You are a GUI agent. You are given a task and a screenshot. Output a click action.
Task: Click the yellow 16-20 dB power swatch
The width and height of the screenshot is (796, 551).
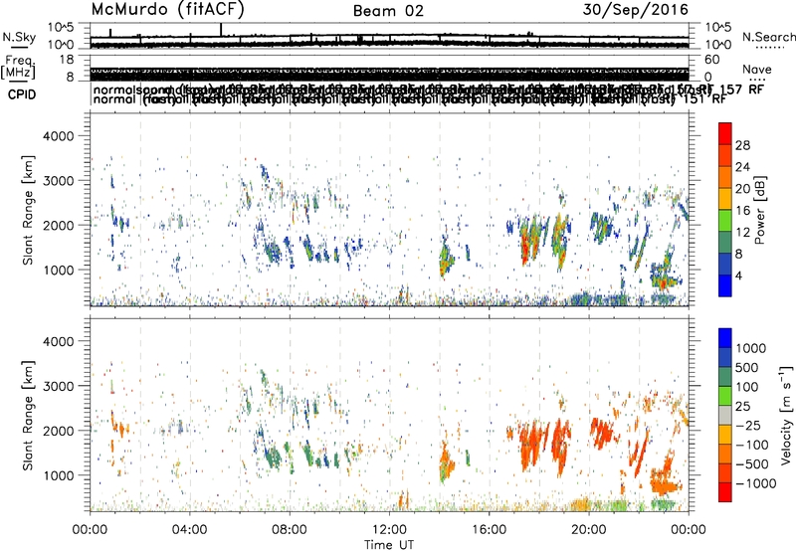pos(725,199)
